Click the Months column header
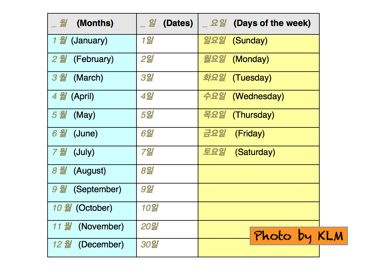370x279 pixels. pyautogui.click(x=92, y=24)
